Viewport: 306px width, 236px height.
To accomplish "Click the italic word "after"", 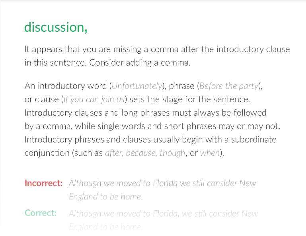I will [114, 153].
